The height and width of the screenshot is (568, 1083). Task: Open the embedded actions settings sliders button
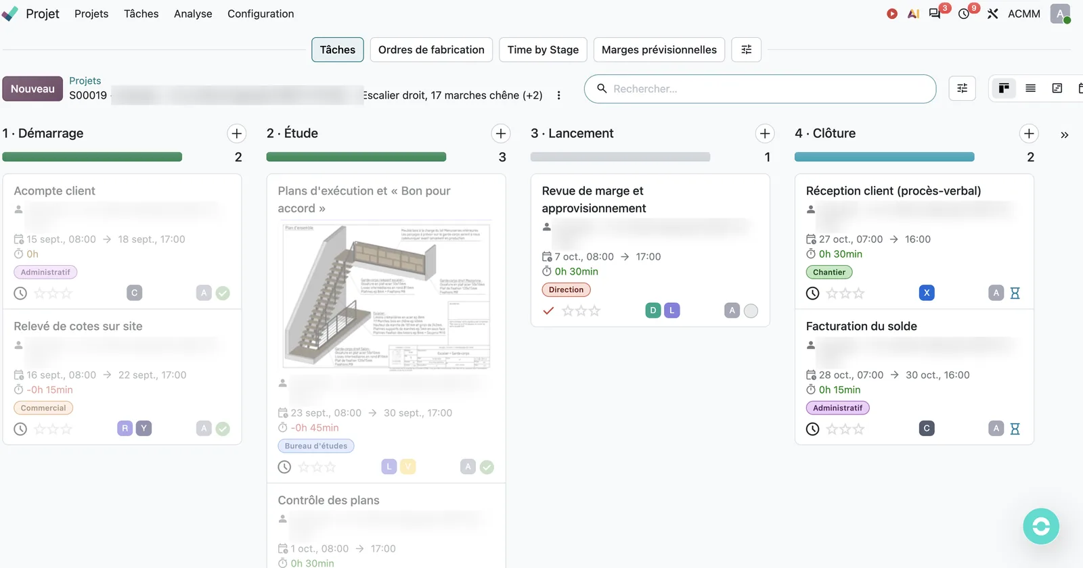pyautogui.click(x=746, y=49)
